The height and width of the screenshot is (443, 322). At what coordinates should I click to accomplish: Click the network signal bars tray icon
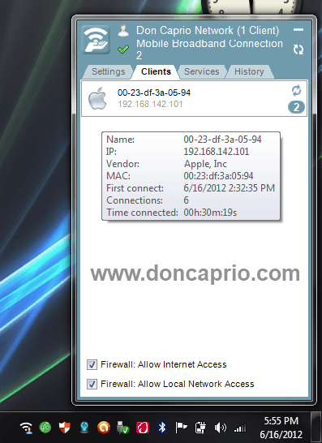[240, 428]
